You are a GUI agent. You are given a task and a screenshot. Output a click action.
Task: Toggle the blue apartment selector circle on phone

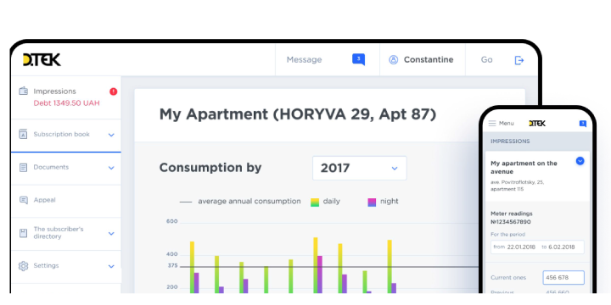(x=580, y=161)
